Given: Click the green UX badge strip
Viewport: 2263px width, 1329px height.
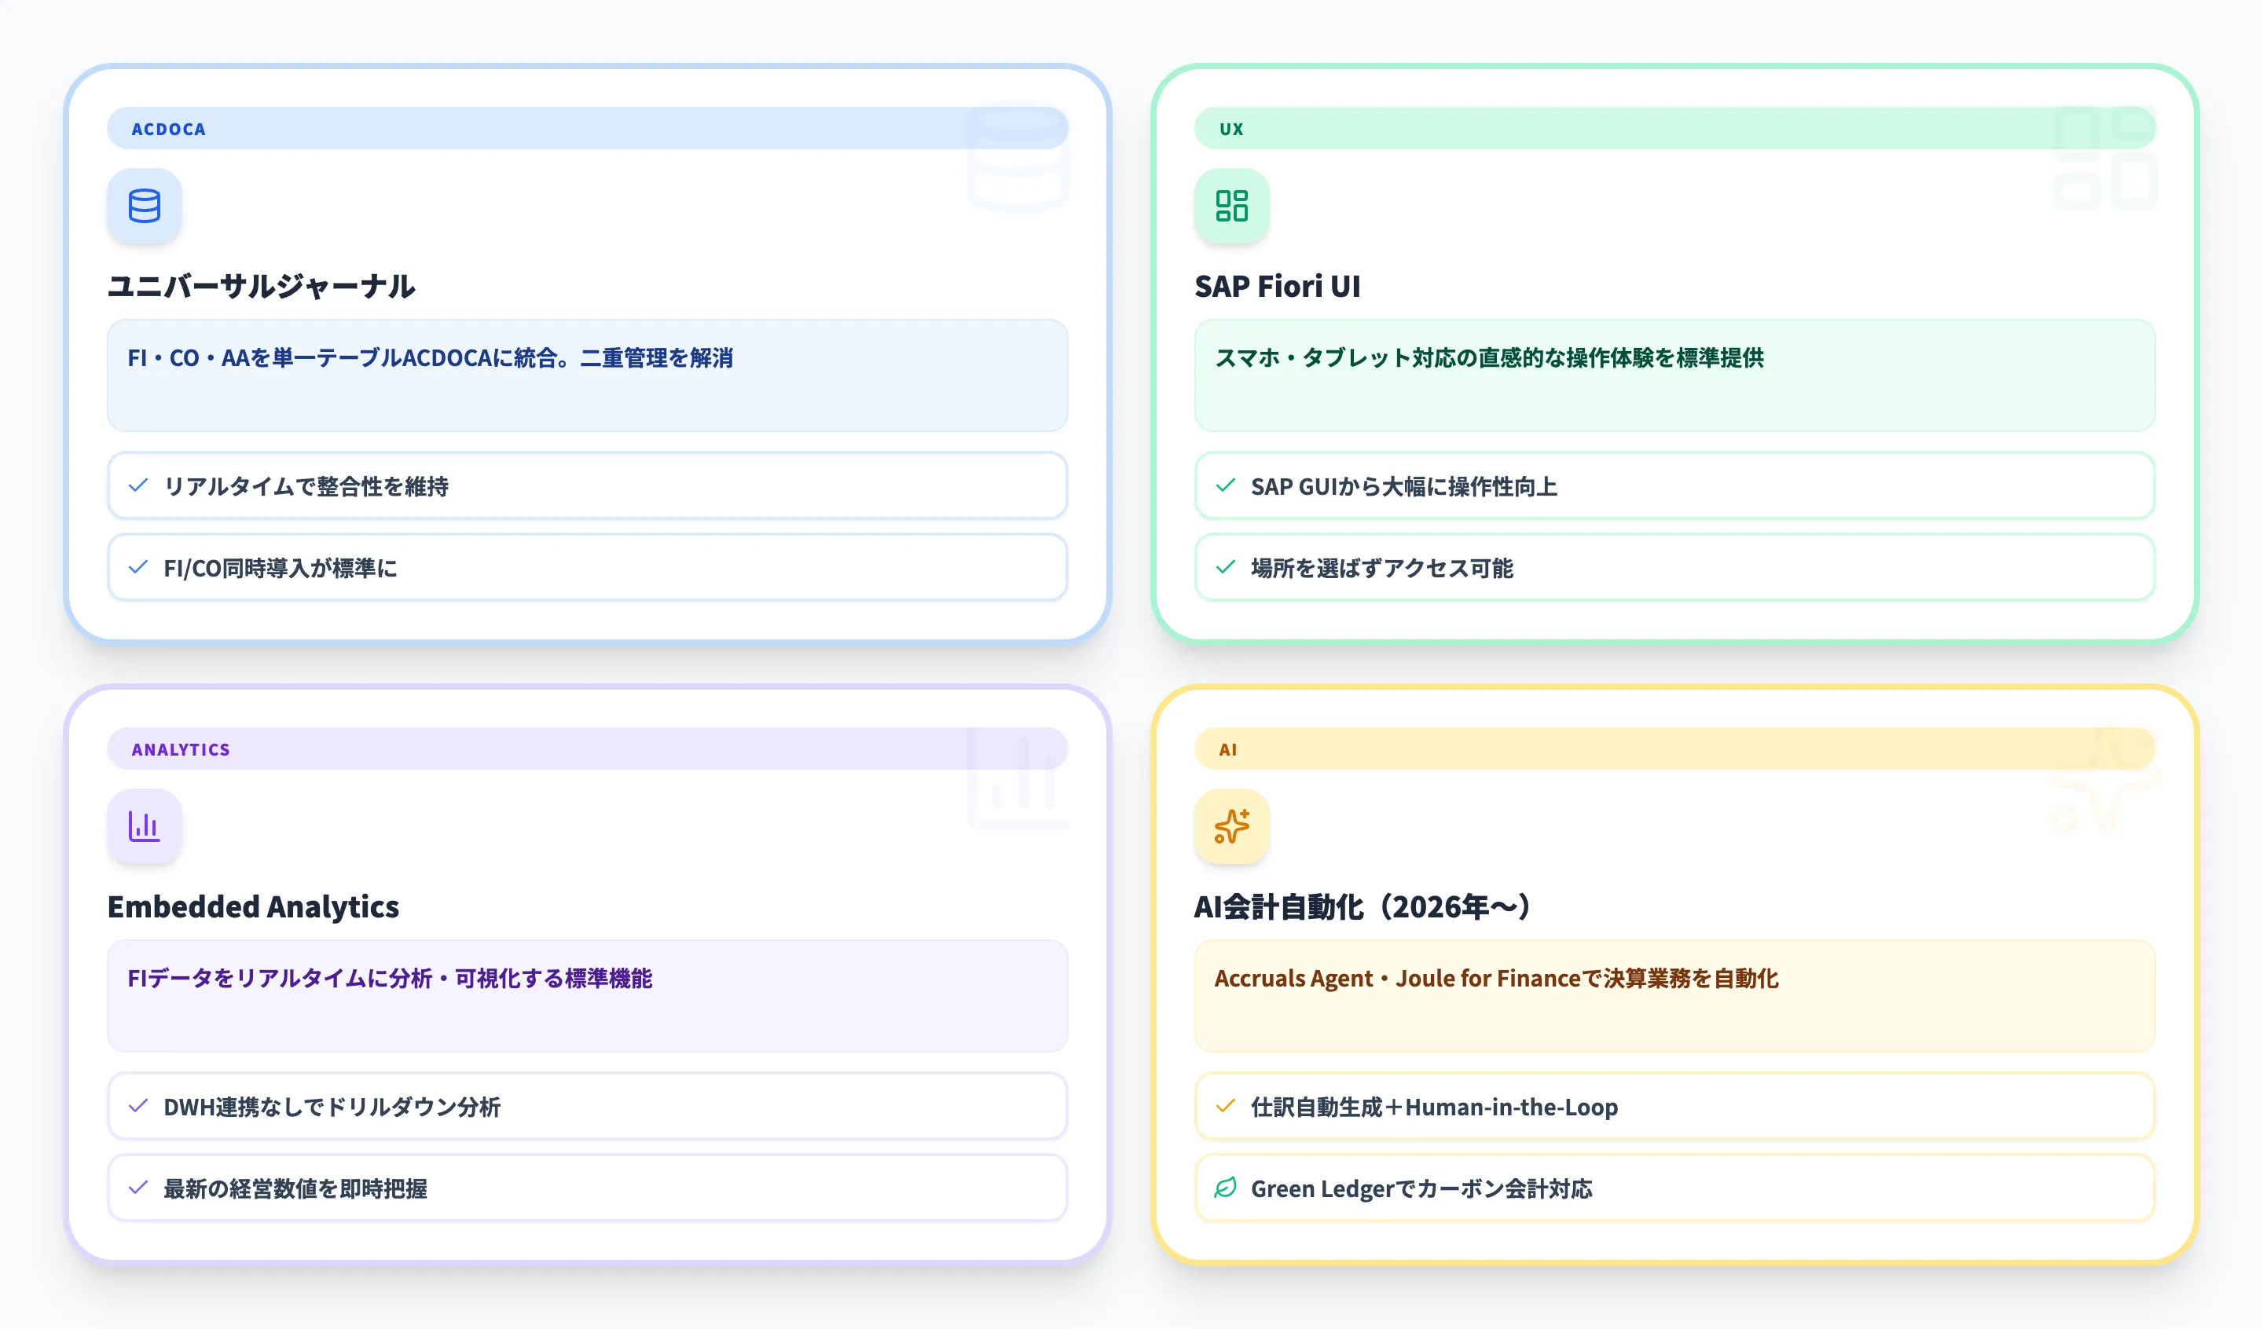Looking at the screenshot, I should 1674,128.
